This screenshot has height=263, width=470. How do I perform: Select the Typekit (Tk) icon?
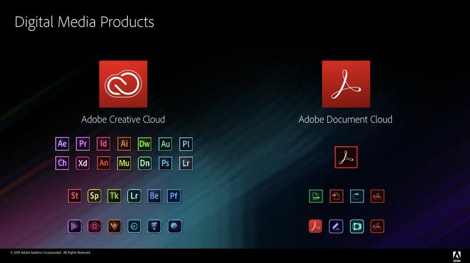(114, 196)
